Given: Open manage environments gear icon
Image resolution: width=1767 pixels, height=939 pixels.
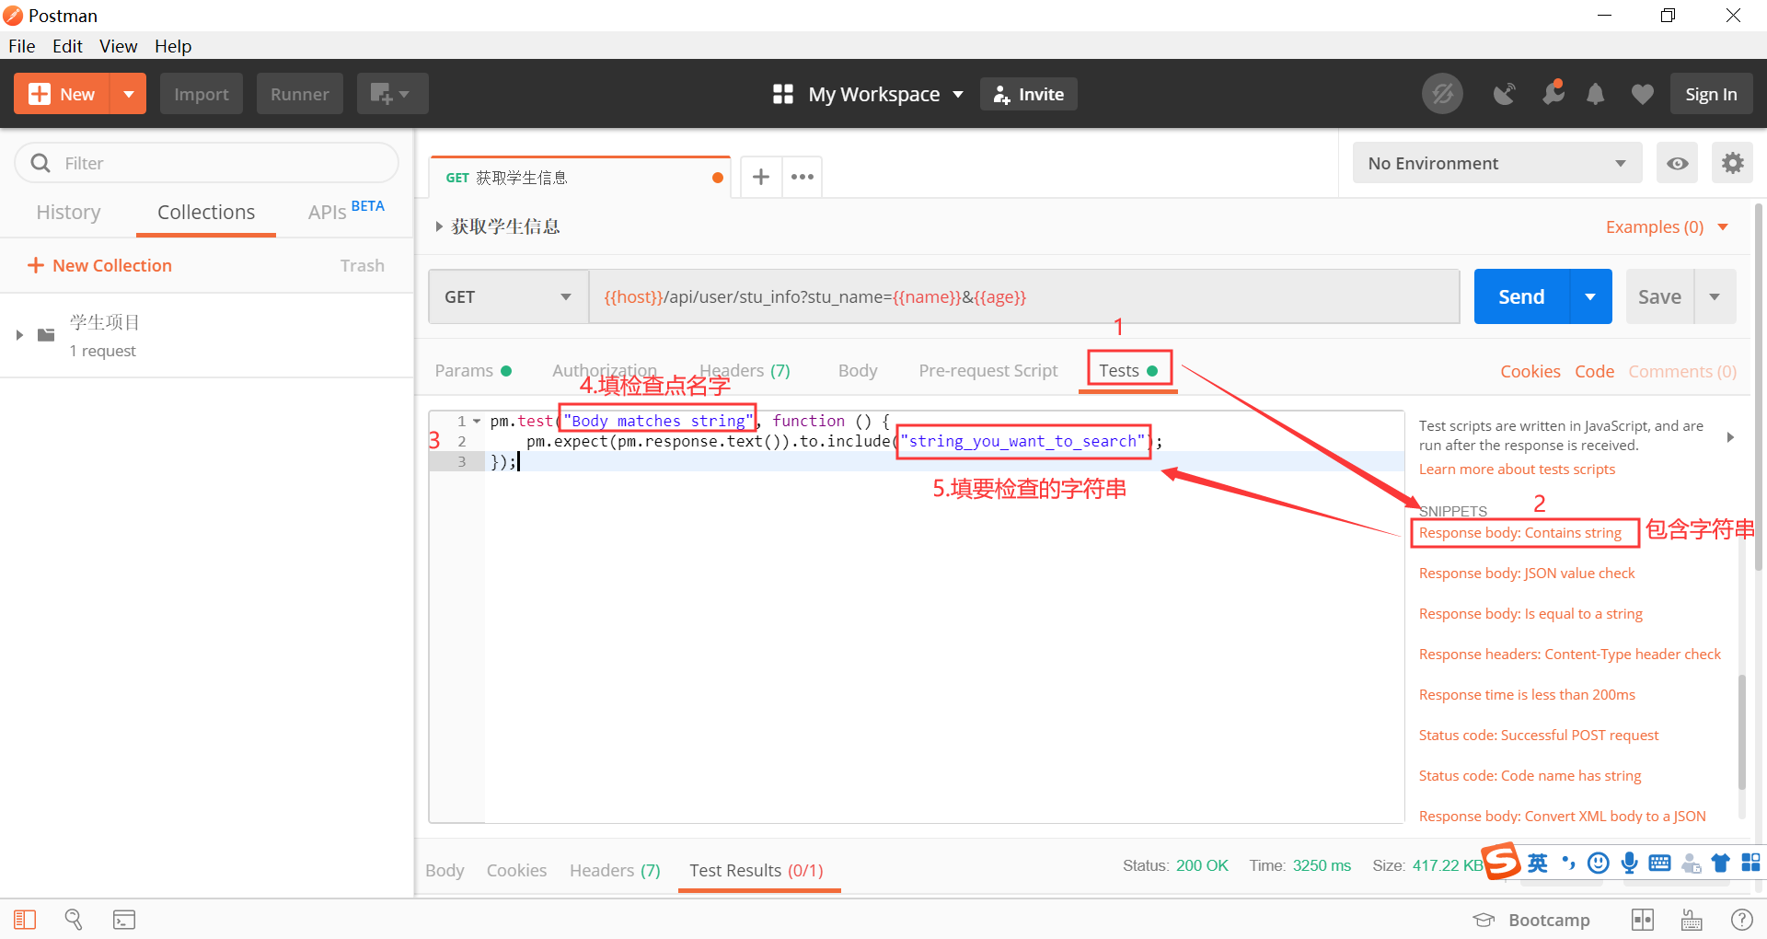Looking at the screenshot, I should click(x=1733, y=163).
